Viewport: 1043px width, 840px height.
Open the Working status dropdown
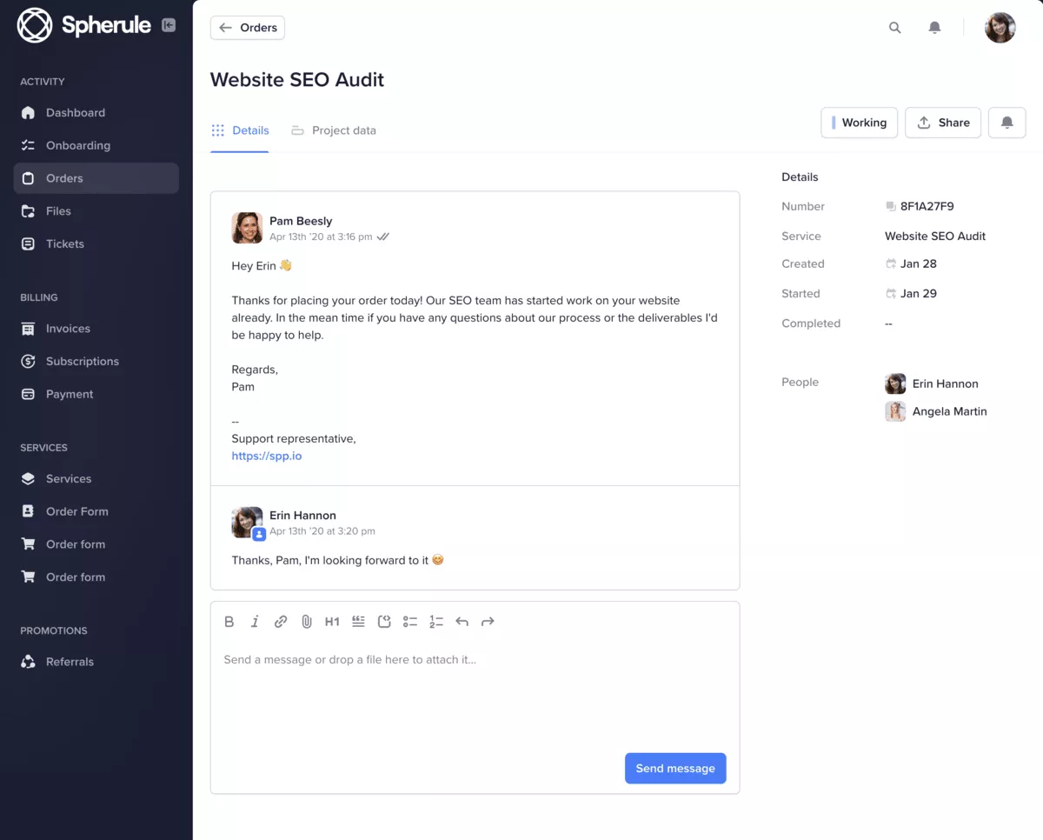(x=859, y=123)
